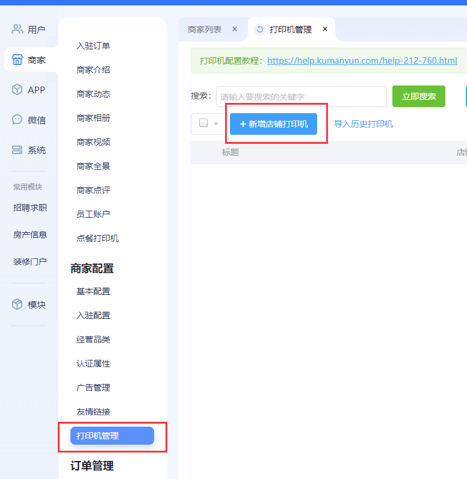The height and width of the screenshot is (479, 467).
Task: Open 认证属性 menu item
Action: pos(93,363)
